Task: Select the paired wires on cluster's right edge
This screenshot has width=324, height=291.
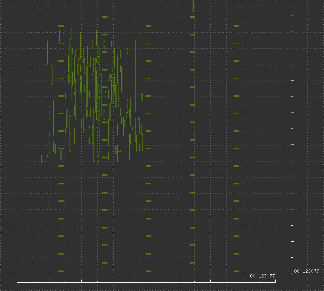Action: coord(142,97)
